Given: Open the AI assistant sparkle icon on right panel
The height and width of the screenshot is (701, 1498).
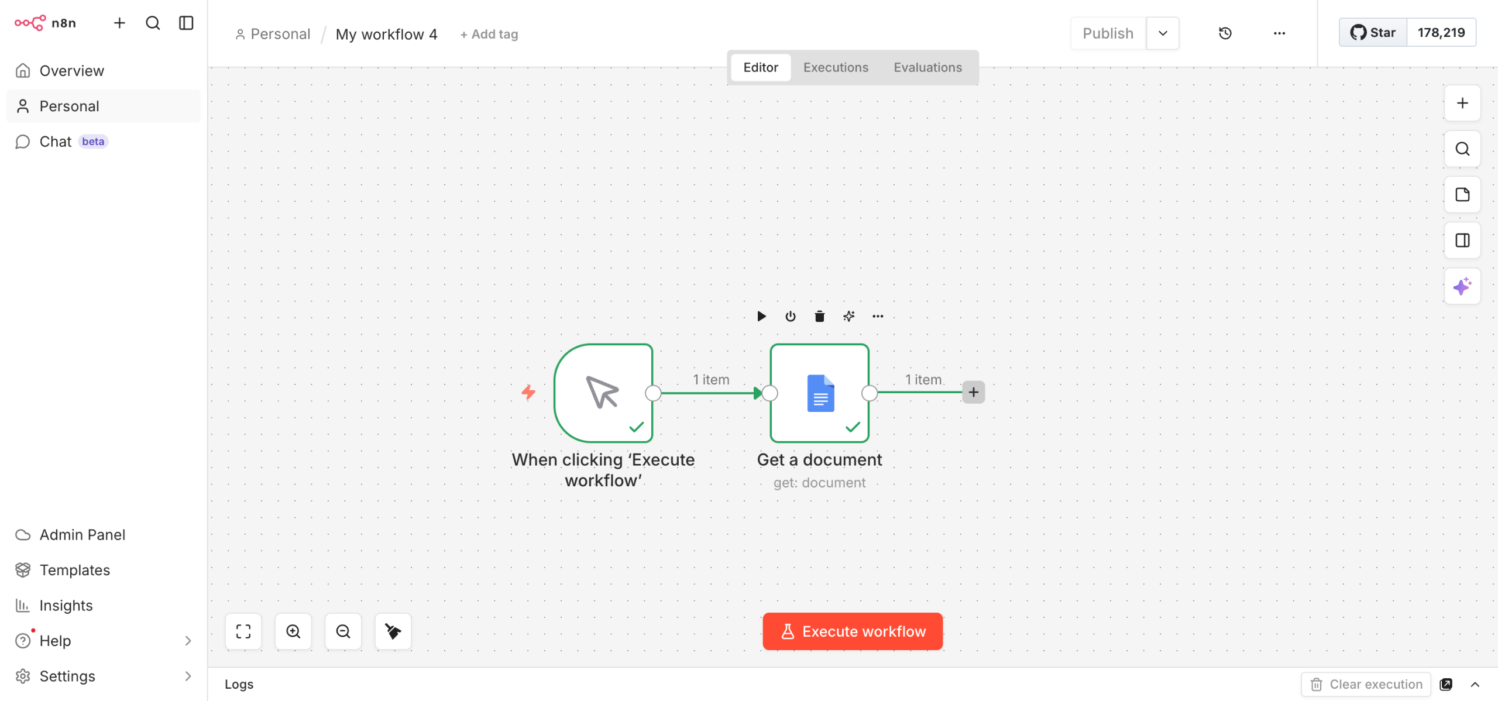Looking at the screenshot, I should tap(1462, 286).
